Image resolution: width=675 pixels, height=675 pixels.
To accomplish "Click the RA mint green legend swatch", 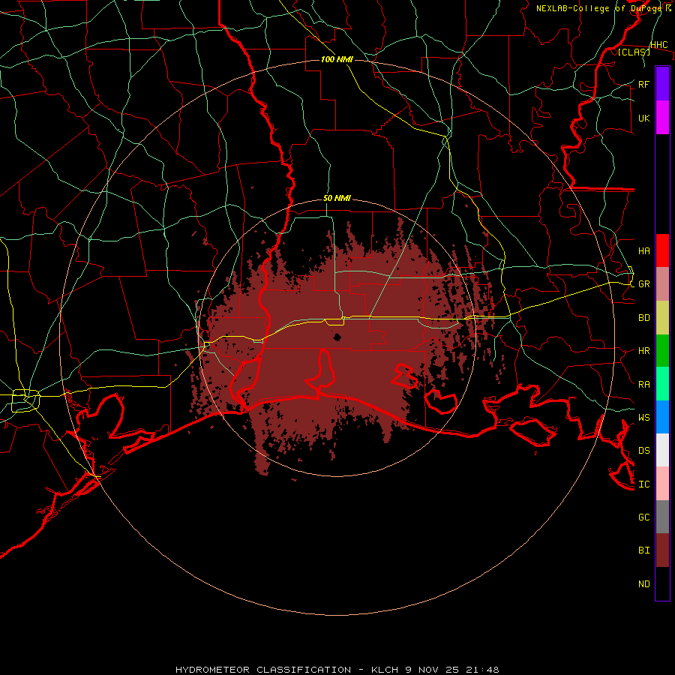I will 662,384.
